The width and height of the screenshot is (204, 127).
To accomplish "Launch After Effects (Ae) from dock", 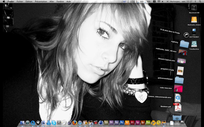I will click(x=117, y=122).
